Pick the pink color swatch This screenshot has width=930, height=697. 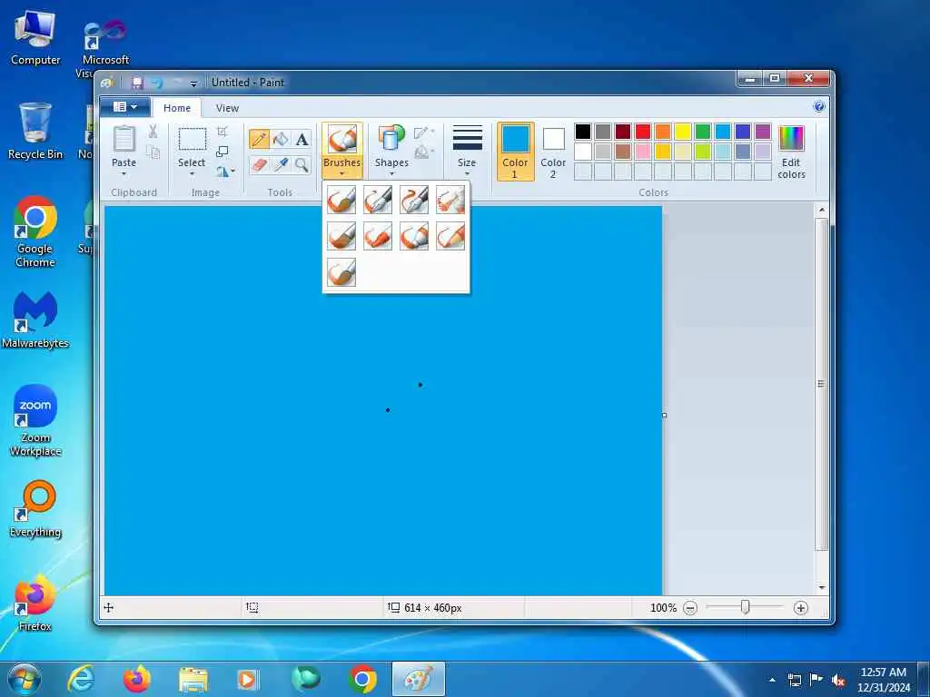pos(643,152)
